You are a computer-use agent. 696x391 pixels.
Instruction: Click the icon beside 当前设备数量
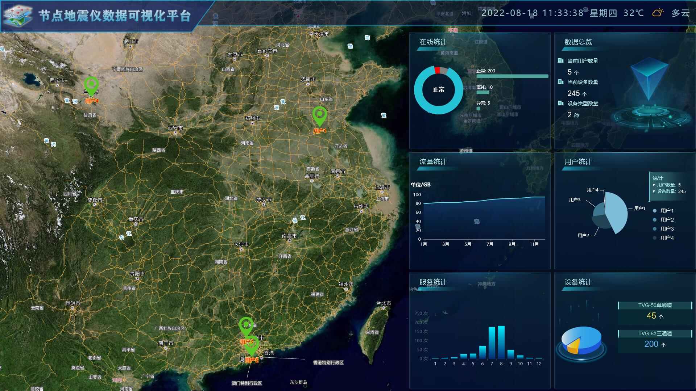pyautogui.click(x=560, y=82)
